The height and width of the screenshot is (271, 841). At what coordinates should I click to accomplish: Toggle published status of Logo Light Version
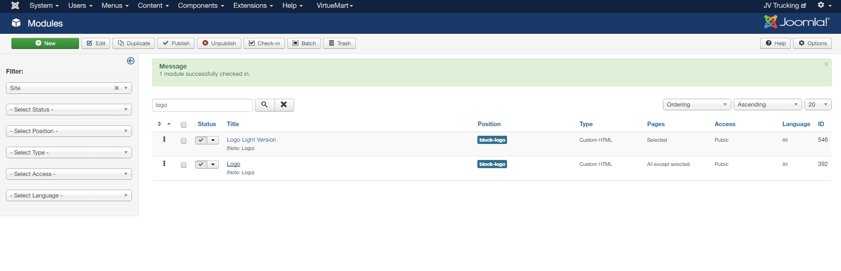pyautogui.click(x=201, y=140)
